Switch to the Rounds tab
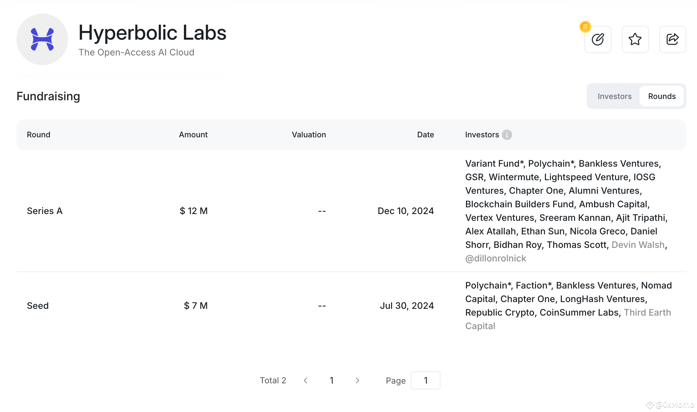 tap(662, 96)
